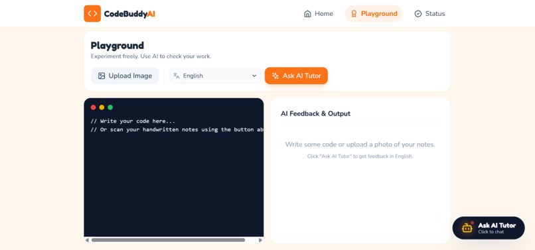Click the green dot in the code editor
The width and height of the screenshot is (535, 250).
(110, 107)
